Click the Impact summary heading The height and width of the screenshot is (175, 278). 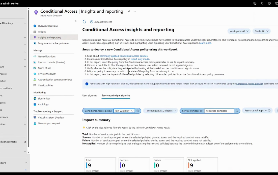pos(96,120)
